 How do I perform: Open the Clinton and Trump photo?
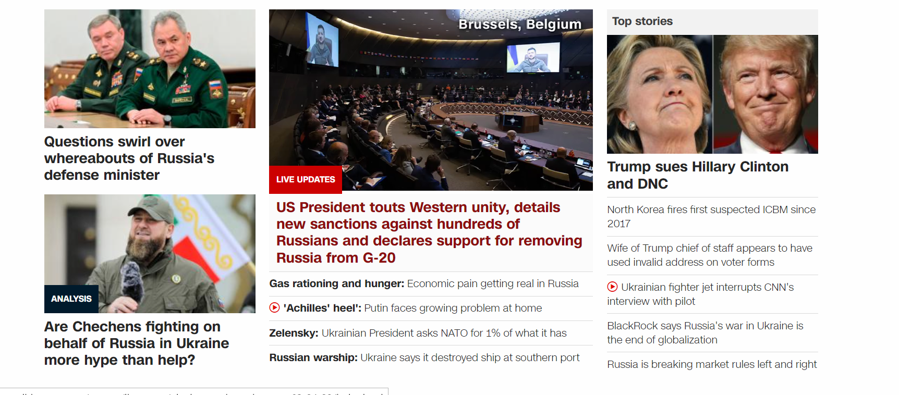712,94
